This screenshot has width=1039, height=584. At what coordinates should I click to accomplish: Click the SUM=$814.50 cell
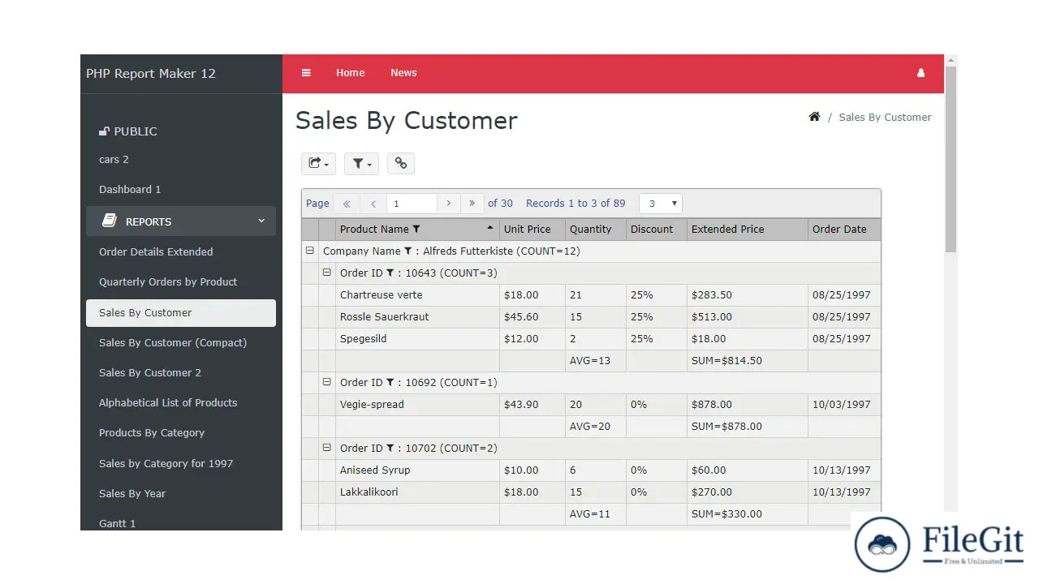coord(748,361)
